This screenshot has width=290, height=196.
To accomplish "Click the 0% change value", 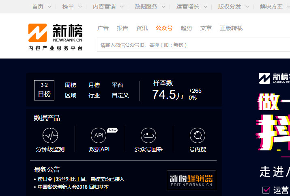I will click(193, 98).
